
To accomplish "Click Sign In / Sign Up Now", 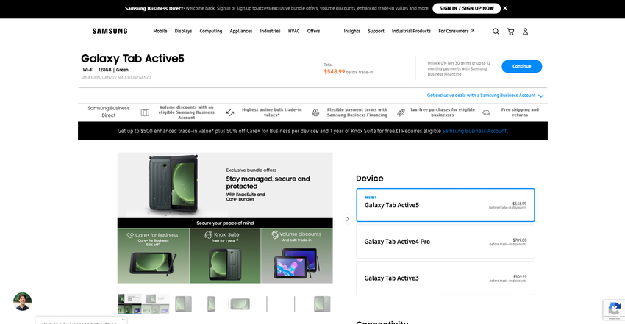I will [466, 8].
